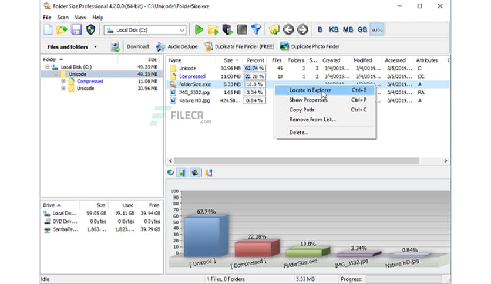The image size is (491, 284).
Task: Choose Show Properties from context menu
Action: [x=325, y=100]
